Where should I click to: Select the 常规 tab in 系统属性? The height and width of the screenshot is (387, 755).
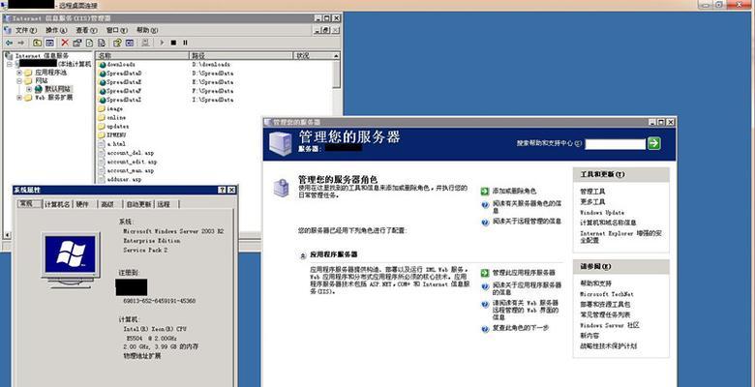29,203
